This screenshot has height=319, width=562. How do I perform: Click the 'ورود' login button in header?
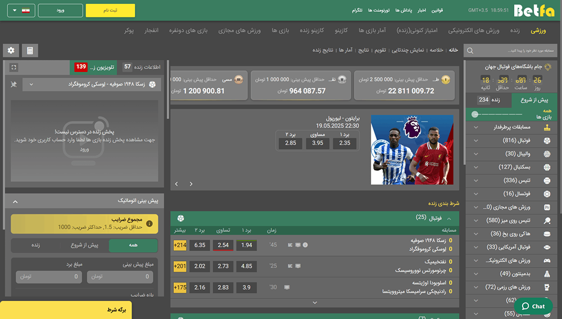coord(60,10)
